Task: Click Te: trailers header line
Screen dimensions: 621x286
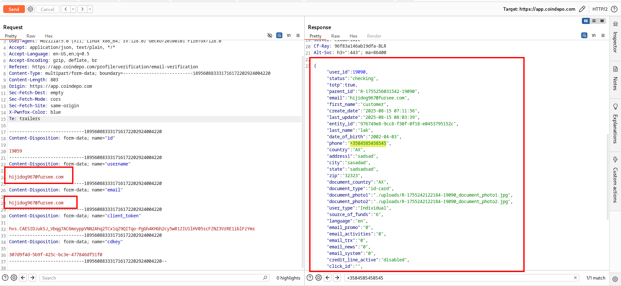Action: tap(25, 119)
